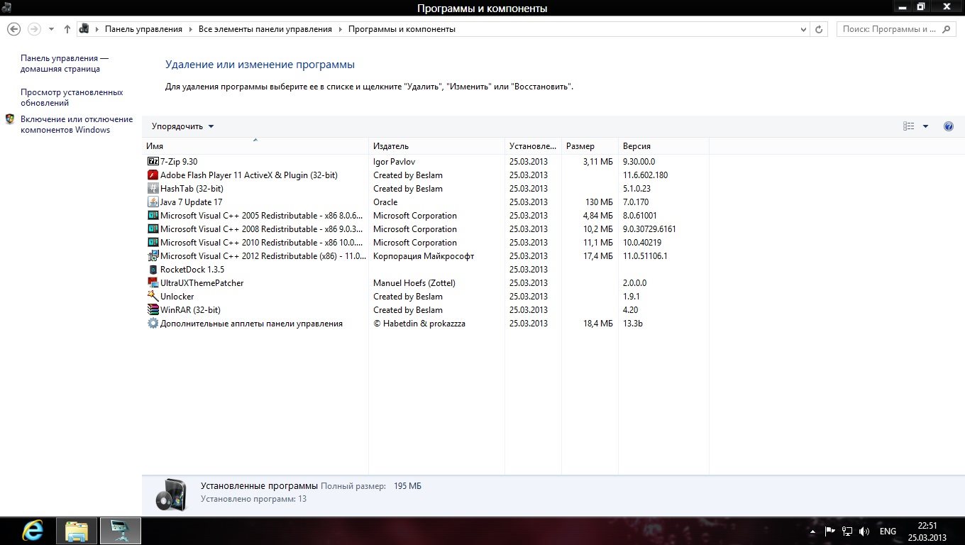Go up one level with up arrow
The height and width of the screenshot is (545, 965).
pos(67,29)
